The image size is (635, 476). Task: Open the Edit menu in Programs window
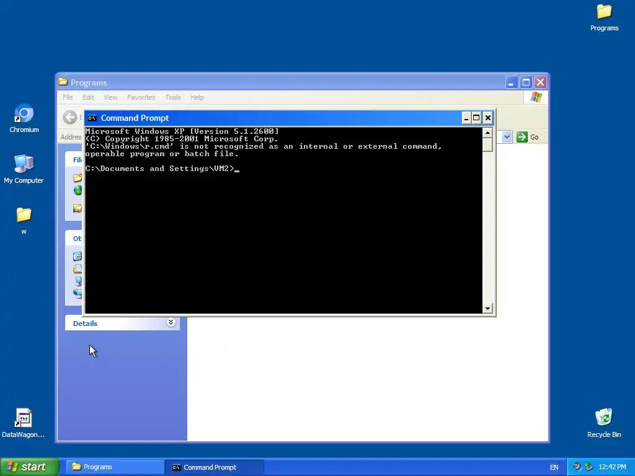click(x=88, y=97)
